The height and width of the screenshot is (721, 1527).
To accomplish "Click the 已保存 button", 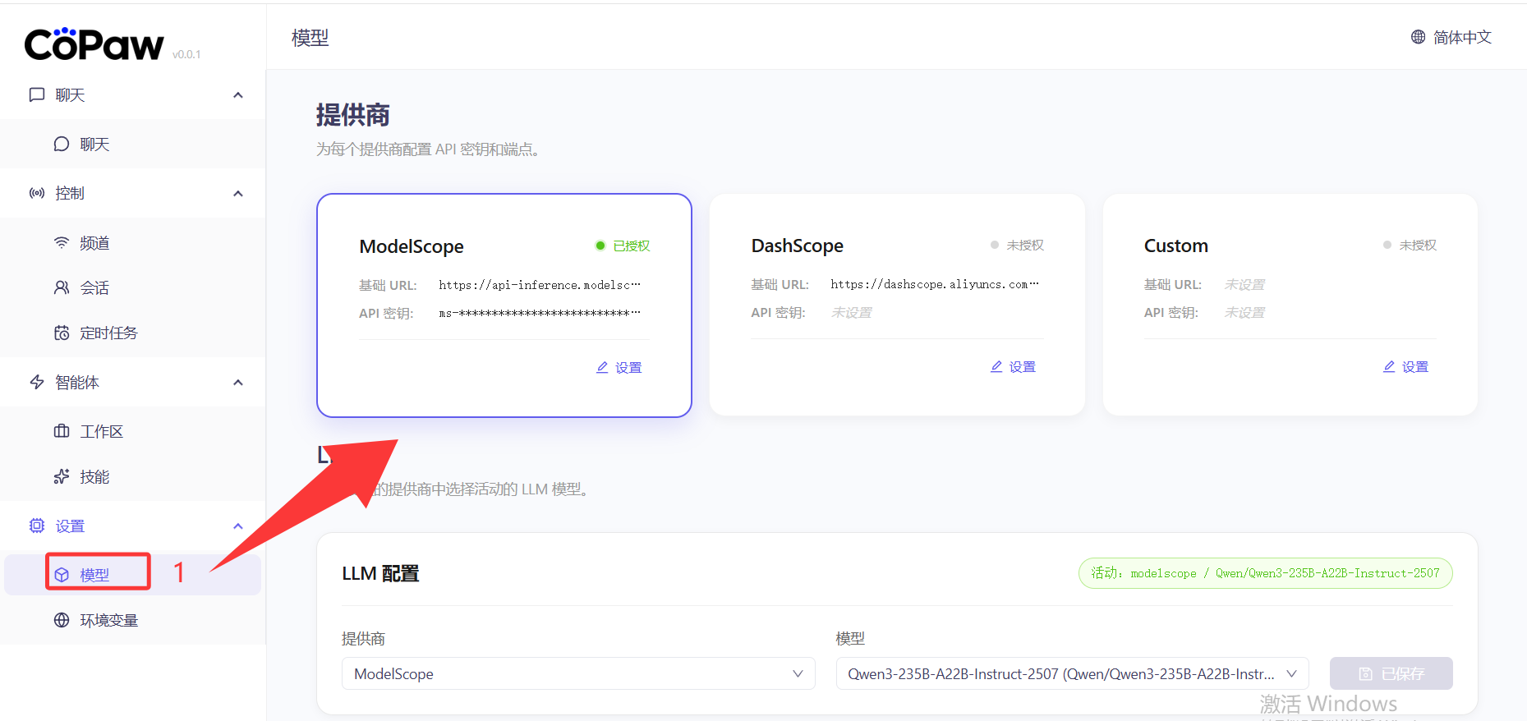I will (1391, 673).
